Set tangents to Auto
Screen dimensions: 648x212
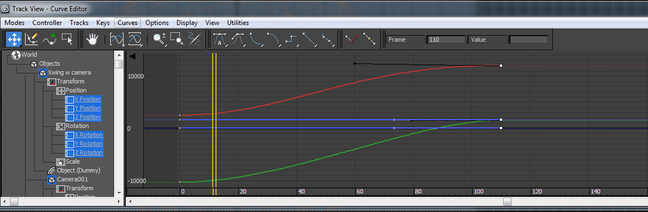click(x=220, y=40)
